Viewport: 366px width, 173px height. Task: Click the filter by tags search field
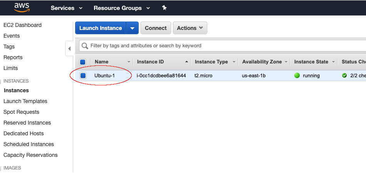pyautogui.click(x=223, y=46)
